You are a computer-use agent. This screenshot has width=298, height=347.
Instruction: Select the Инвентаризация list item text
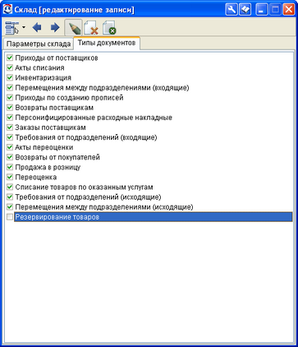(x=44, y=78)
